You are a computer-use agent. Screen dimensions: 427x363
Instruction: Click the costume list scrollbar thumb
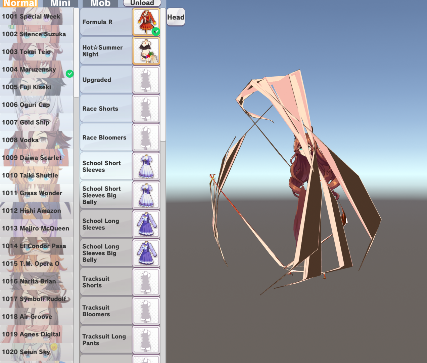point(163,75)
